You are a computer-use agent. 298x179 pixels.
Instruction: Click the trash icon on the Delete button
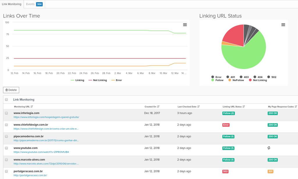[7, 90]
